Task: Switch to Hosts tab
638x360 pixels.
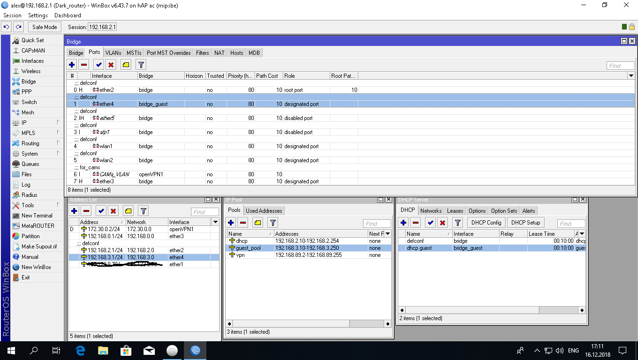Action: pyautogui.click(x=237, y=53)
